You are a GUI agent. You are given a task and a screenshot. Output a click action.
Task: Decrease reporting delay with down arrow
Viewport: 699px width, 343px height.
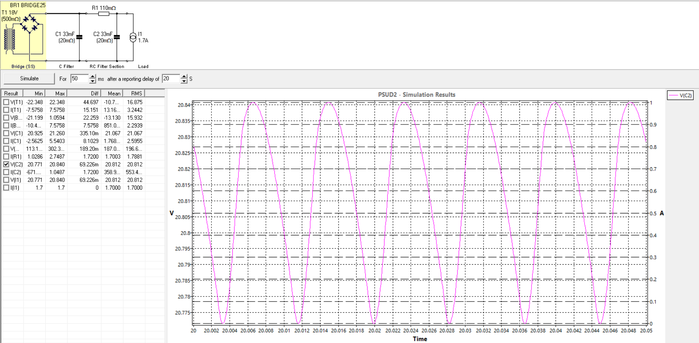tap(184, 81)
